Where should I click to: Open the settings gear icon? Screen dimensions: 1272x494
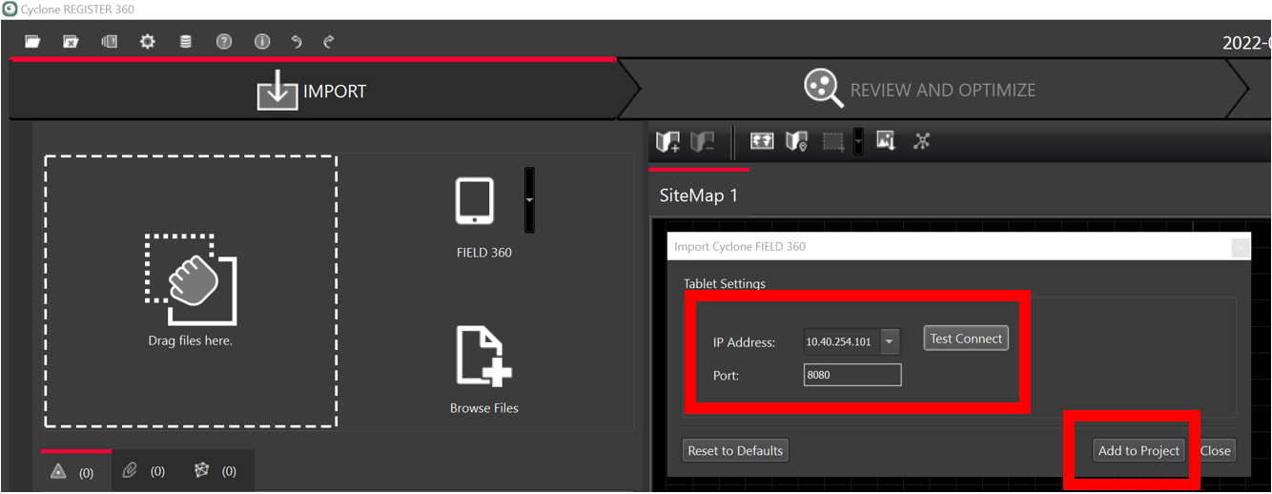click(148, 42)
